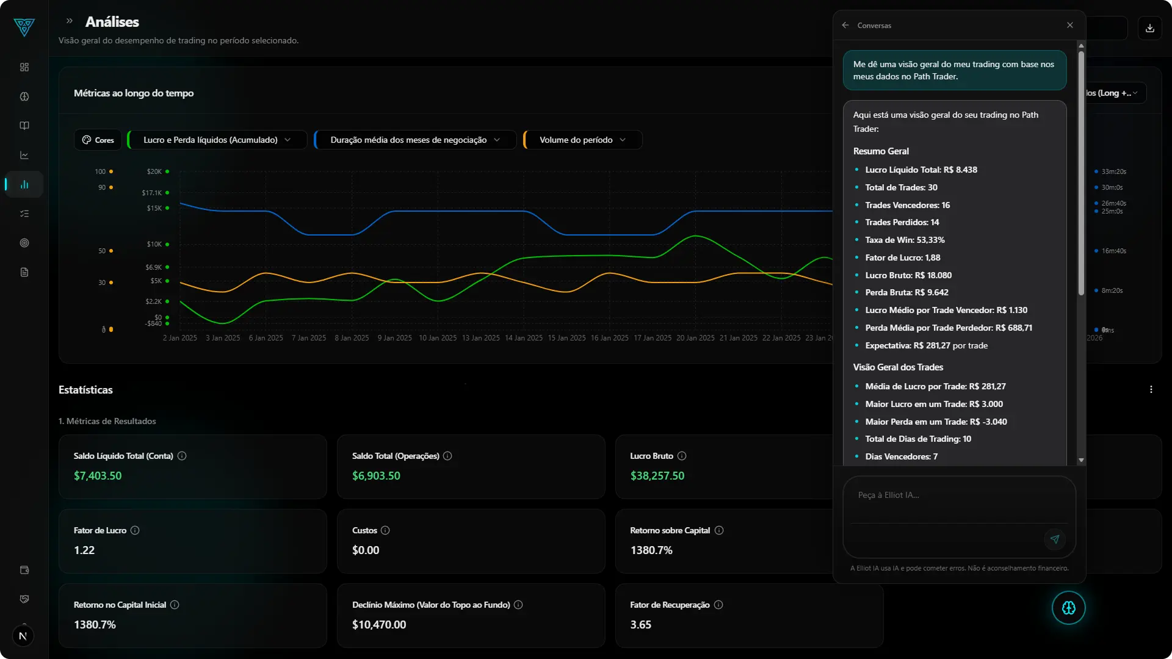
Task: Open the reports document icon in sidebar
Action: click(x=24, y=272)
